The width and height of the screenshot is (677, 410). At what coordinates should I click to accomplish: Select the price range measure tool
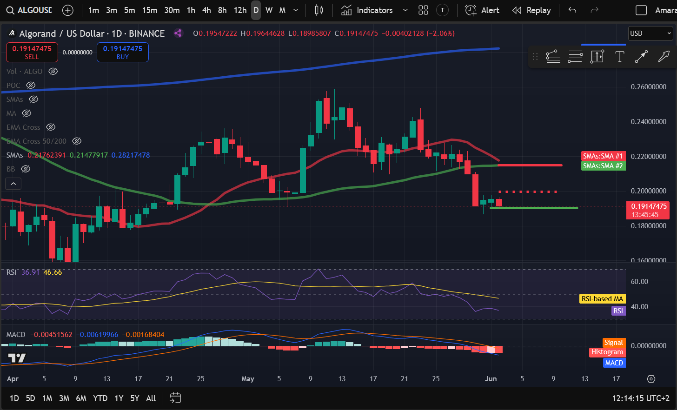(x=597, y=57)
